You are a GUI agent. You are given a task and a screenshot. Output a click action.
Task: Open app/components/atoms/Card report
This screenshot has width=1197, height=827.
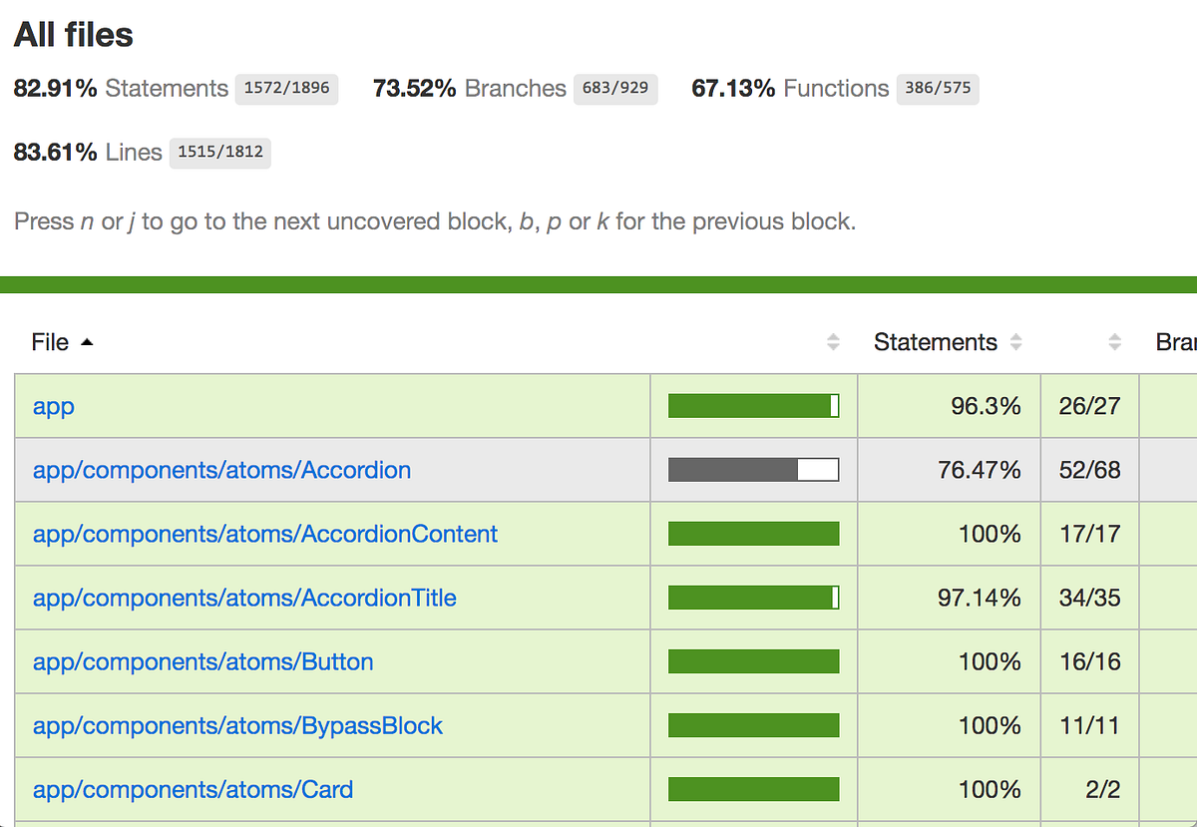(193, 789)
